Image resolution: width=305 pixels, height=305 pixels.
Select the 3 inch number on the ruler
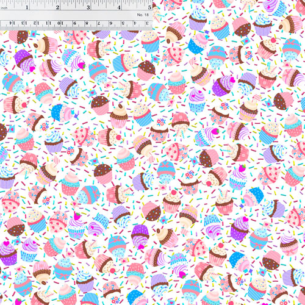(88, 7)
